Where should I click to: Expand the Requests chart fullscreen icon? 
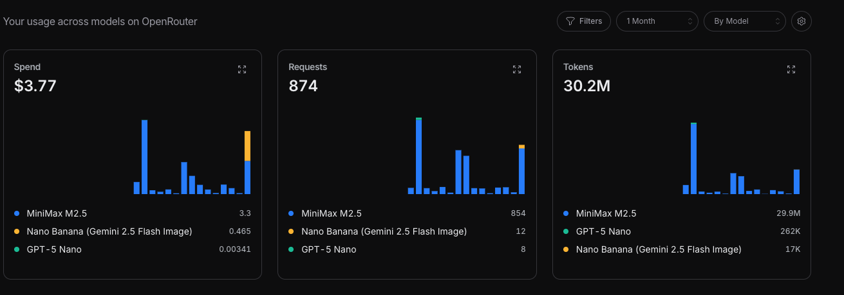point(517,69)
